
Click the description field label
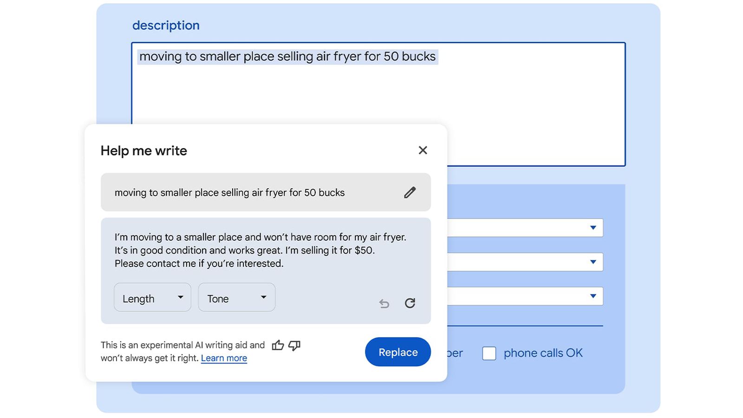166,26
